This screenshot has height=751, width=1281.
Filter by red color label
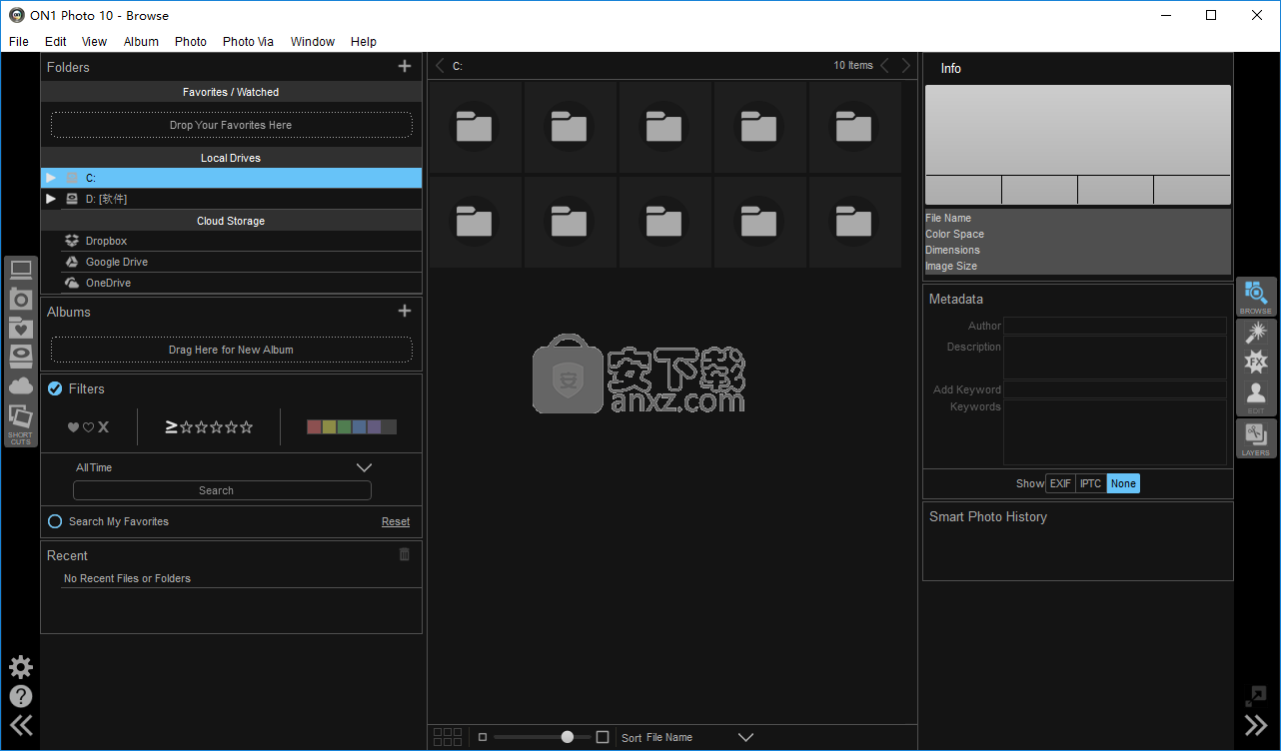coord(314,427)
